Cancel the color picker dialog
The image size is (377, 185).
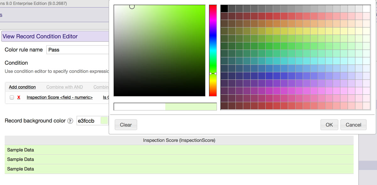[353, 125]
